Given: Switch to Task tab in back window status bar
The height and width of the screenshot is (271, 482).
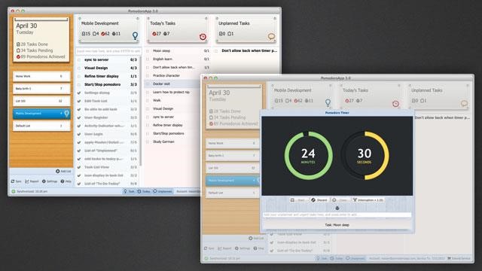Looking at the screenshot, I should pos(129,191).
